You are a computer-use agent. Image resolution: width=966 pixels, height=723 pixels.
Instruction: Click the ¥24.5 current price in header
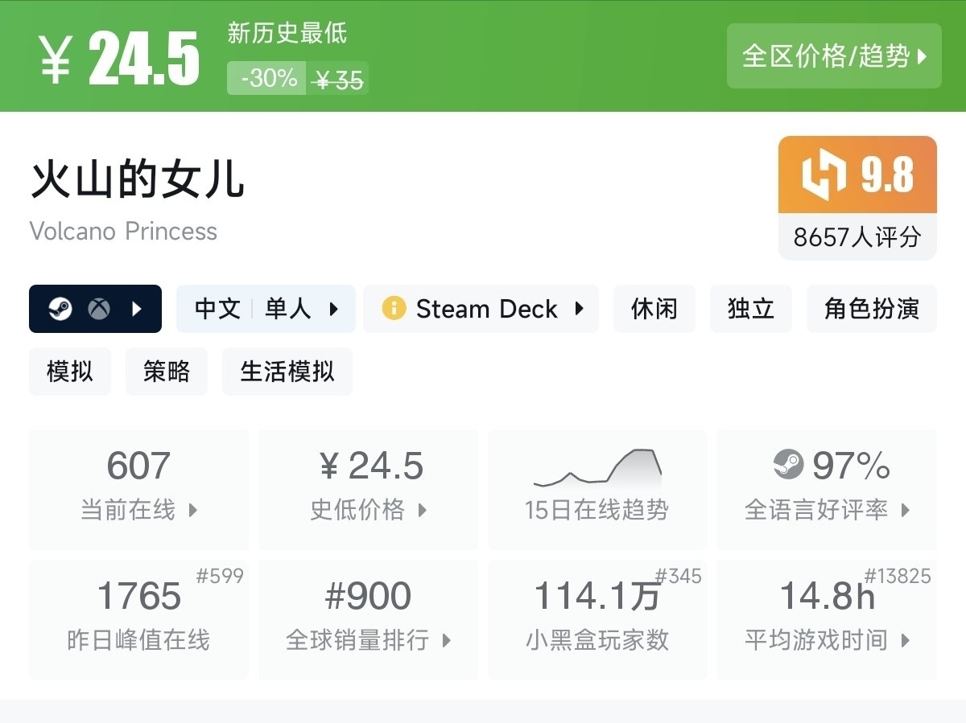(x=118, y=60)
